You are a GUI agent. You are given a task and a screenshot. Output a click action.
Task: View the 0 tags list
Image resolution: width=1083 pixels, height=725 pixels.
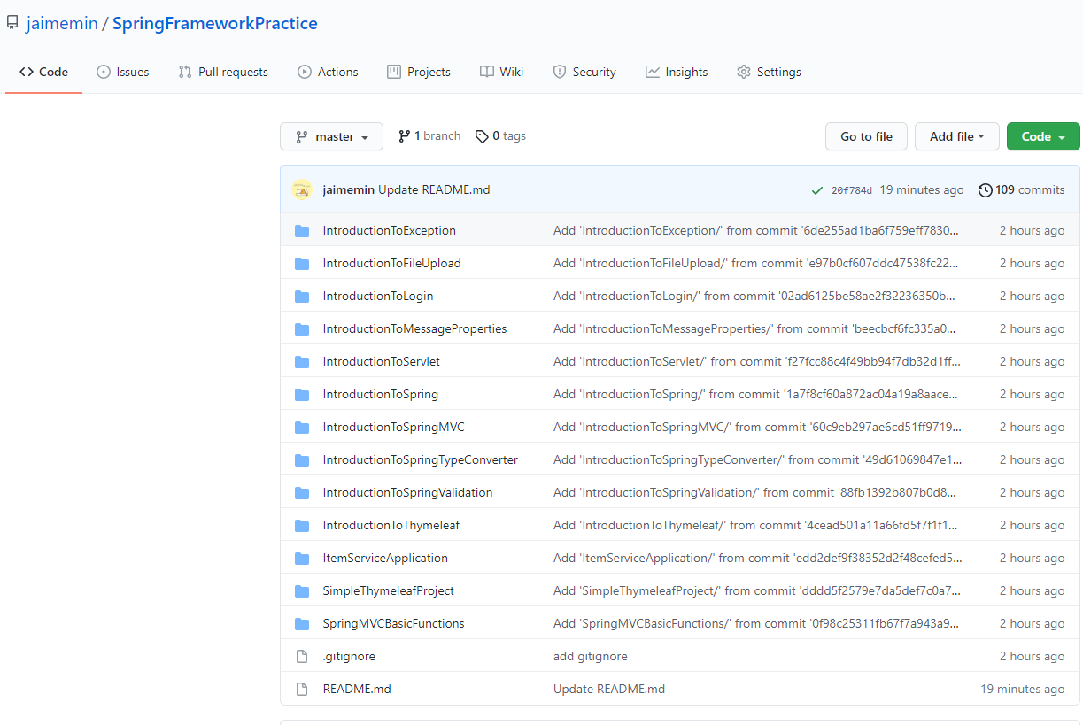click(500, 136)
